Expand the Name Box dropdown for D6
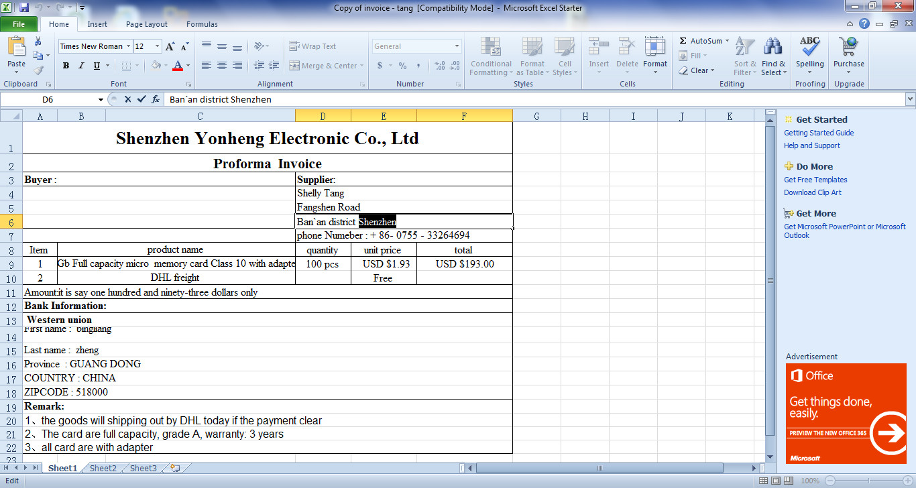The height and width of the screenshot is (488, 916). point(101,99)
